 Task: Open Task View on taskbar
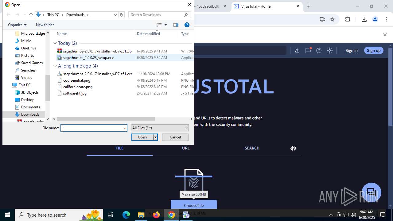point(111,215)
